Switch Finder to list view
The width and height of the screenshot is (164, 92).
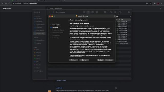88,12
